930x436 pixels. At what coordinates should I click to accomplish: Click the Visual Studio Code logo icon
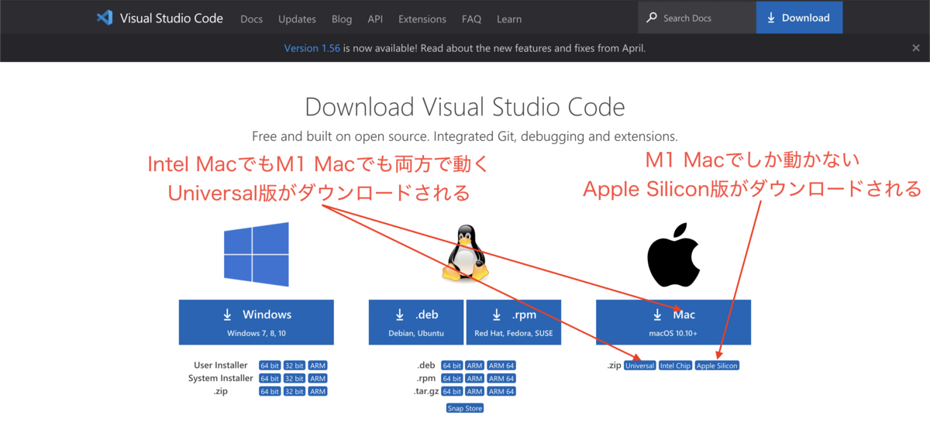[105, 18]
